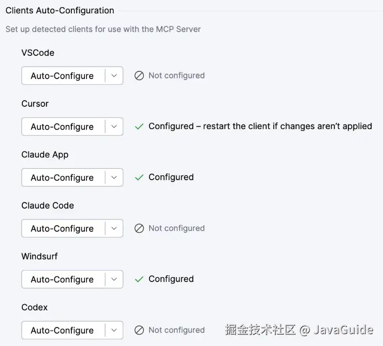Expand the Cursor Auto-Configure dropdown arrow

114,127
